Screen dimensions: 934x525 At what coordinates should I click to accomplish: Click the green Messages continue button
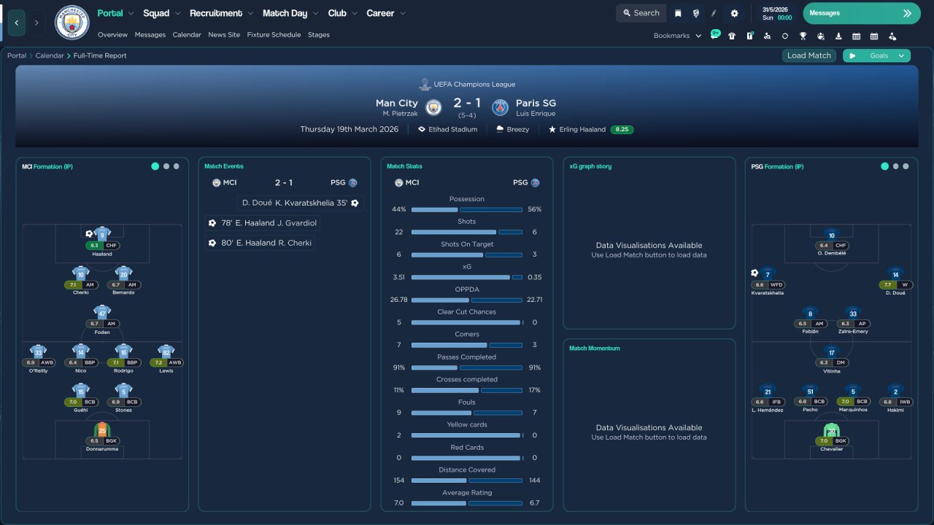tap(862, 13)
